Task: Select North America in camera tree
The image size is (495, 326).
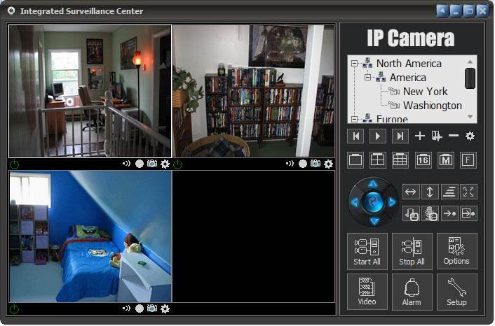Action: click(x=409, y=64)
